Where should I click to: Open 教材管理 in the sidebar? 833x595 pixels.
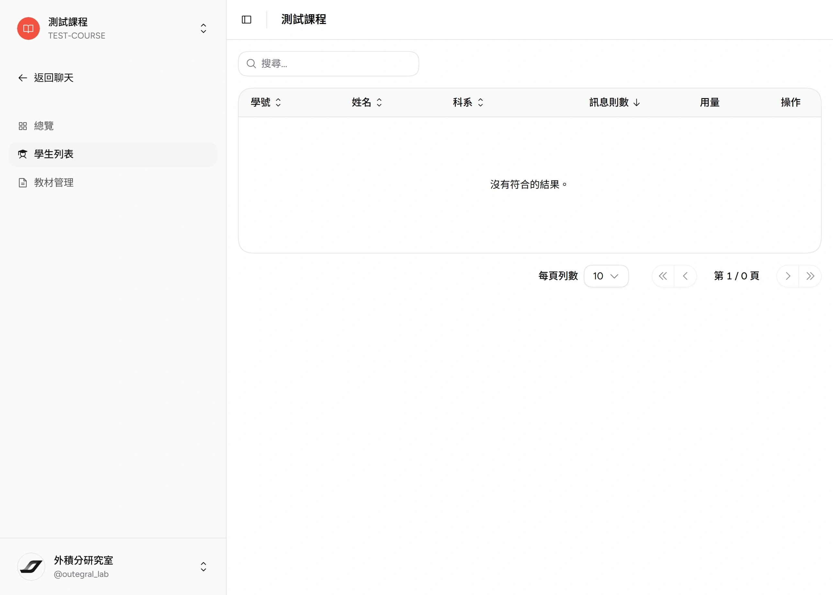point(113,183)
